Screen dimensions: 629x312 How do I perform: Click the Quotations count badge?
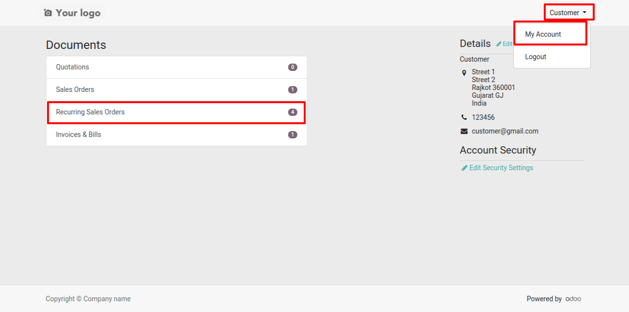292,67
